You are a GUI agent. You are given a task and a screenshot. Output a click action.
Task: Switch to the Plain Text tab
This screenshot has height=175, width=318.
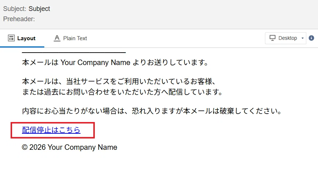(70, 38)
